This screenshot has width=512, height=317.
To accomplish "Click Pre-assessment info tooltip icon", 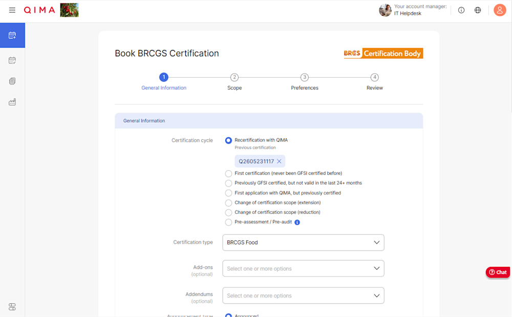I will coord(297,222).
